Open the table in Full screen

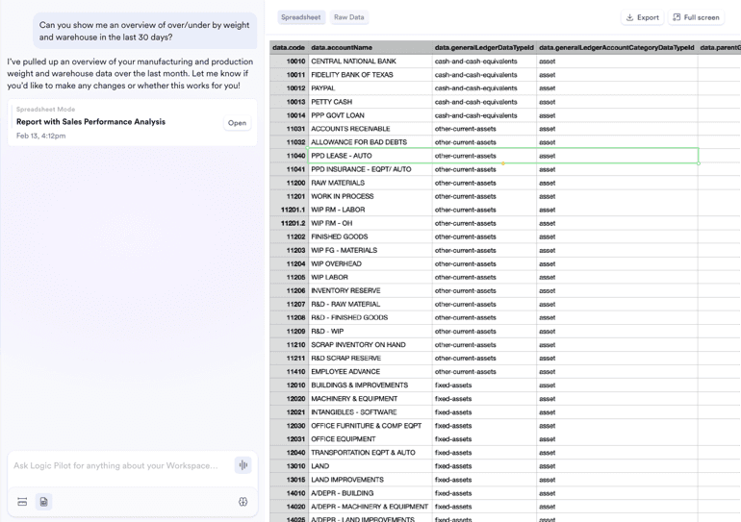pyautogui.click(x=696, y=17)
